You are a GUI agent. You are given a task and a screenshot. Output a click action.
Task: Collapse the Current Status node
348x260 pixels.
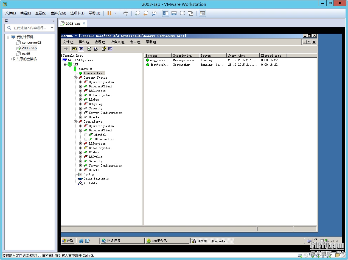pyautogui.click(x=75, y=78)
